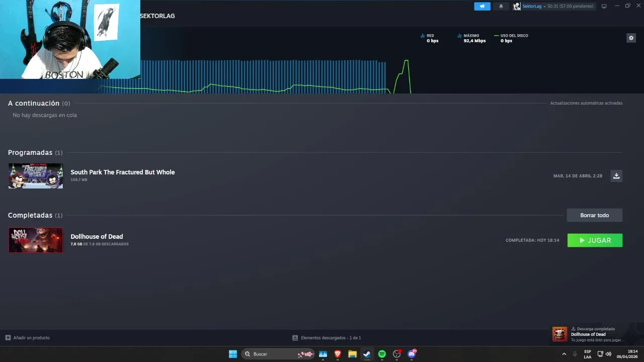The height and width of the screenshot is (362, 644).
Task: Open the SektorLag profile avatar
Action: [x=517, y=6]
